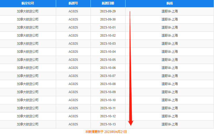Click the 航班号 column header
The height and width of the screenshot is (134, 214).
coord(73,3)
